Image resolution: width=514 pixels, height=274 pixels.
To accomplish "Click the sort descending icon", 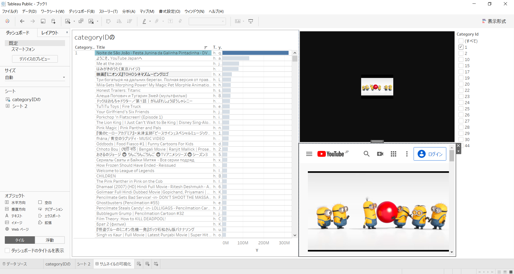I will pos(130,21).
